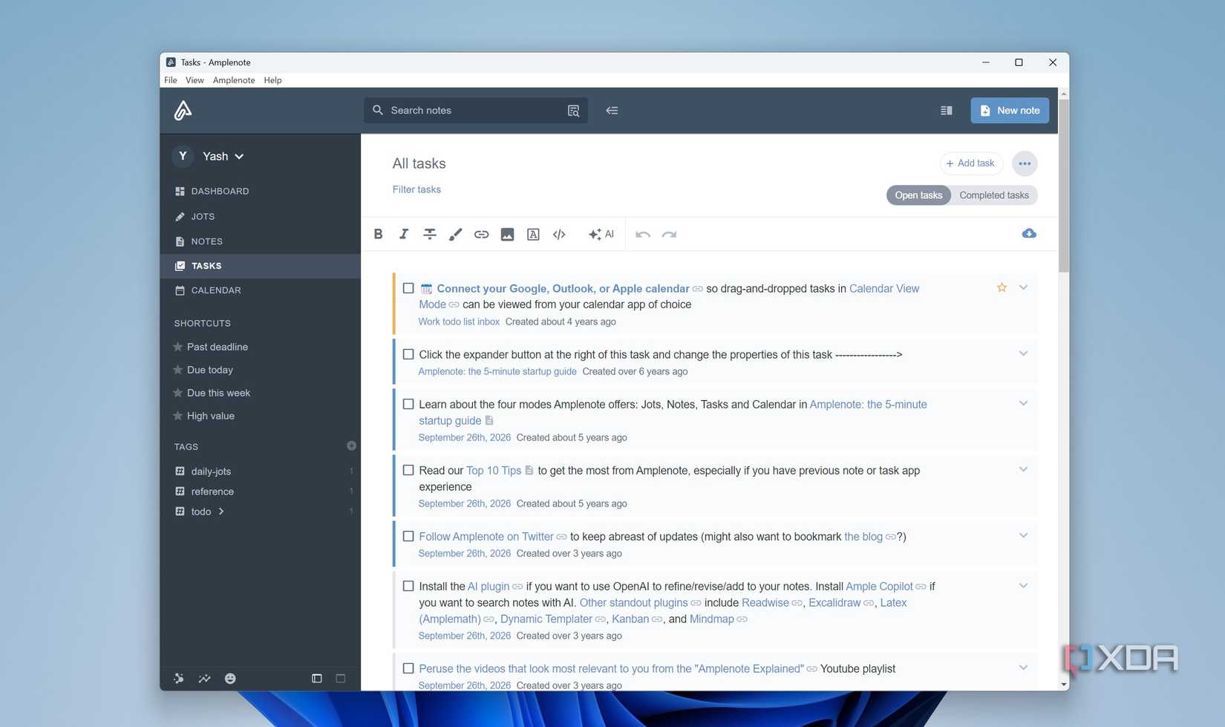The width and height of the screenshot is (1225, 727).
Task: Click the Amplenote logo icon
Action: click(x=183, y=111)
